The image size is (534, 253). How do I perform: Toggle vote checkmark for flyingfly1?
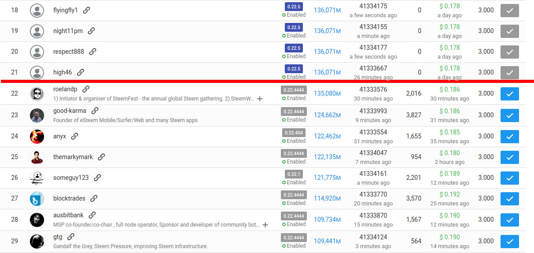(x=509, y=11)
